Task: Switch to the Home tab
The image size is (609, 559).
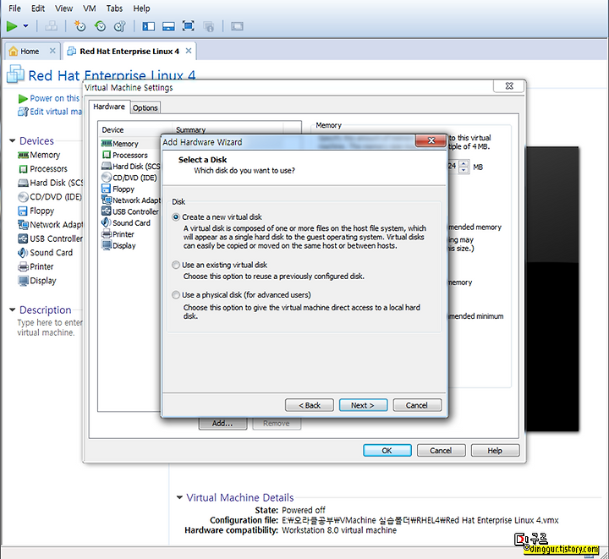Action: tap(30, 52)
